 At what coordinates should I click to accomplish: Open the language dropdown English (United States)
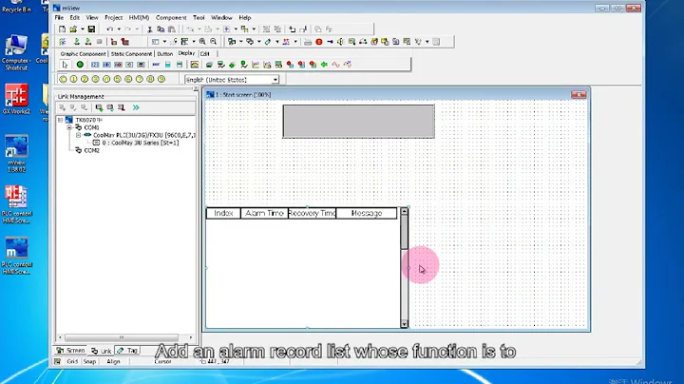(275, 80)
